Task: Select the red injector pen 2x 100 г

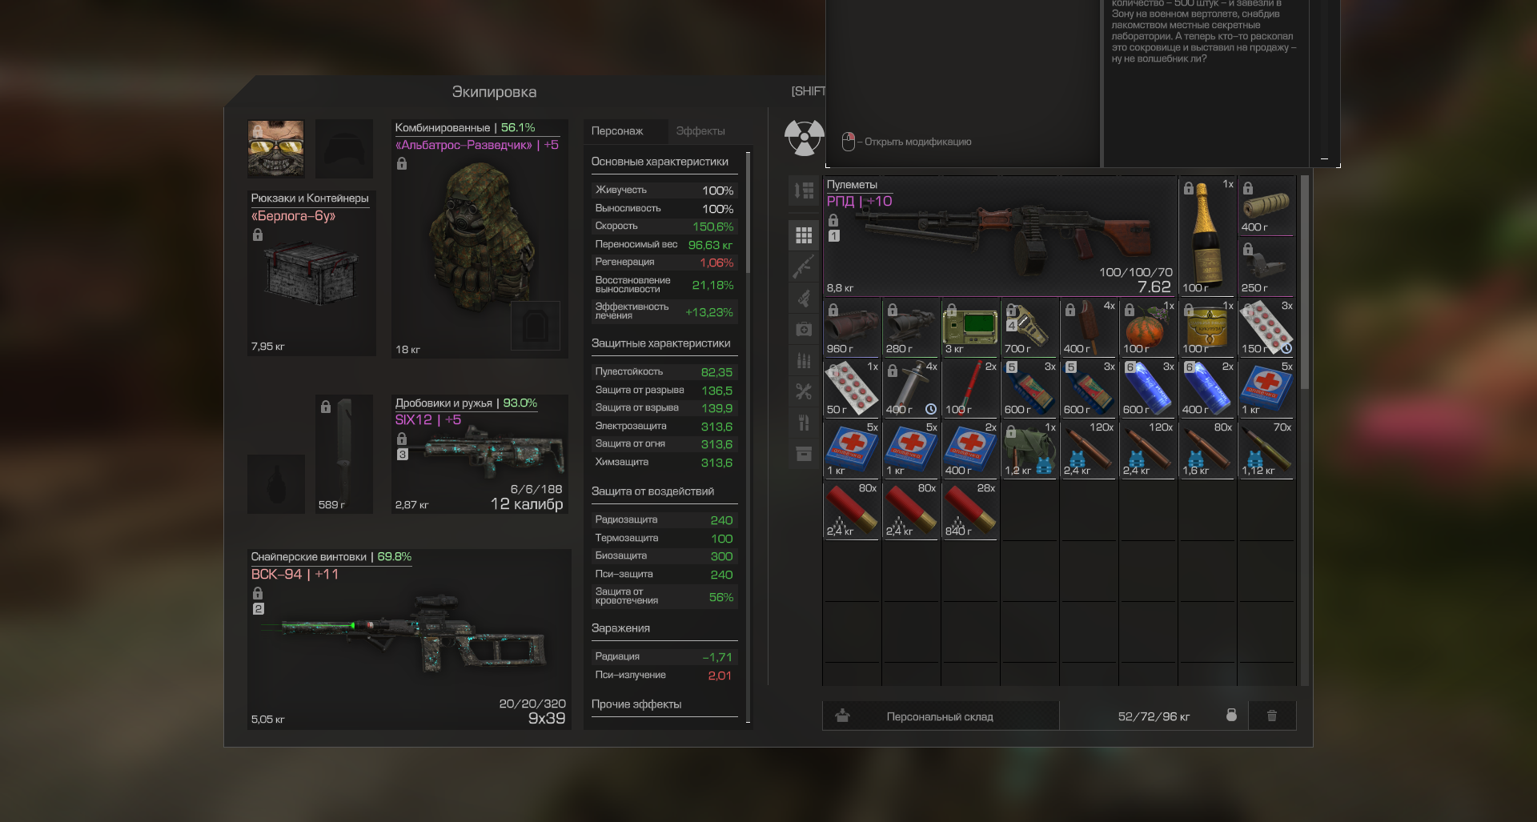Action: pyautogui.click(x=970, y=389)
